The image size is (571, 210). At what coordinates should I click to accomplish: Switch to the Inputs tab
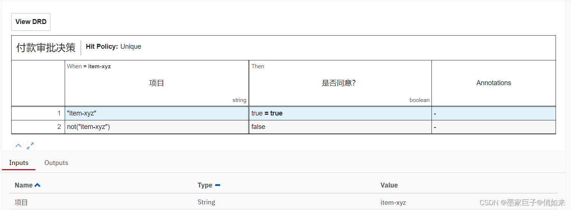(19, 163)
